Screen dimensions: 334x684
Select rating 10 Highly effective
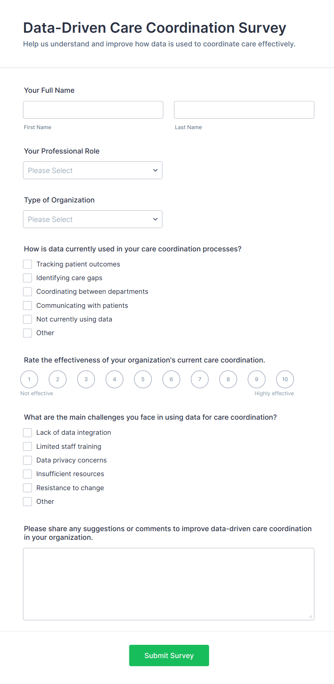[285, 379]
